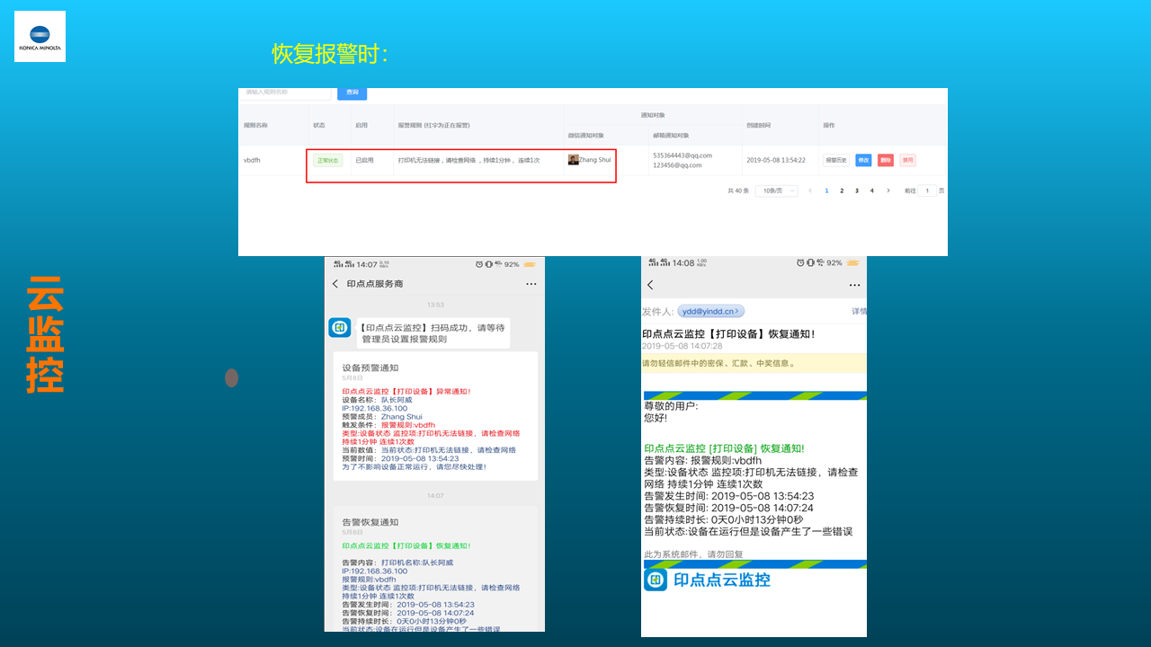Viewport: 1151px width, 647px height.
Task: Click the blue 查询 search button
Action: (352, 93)
